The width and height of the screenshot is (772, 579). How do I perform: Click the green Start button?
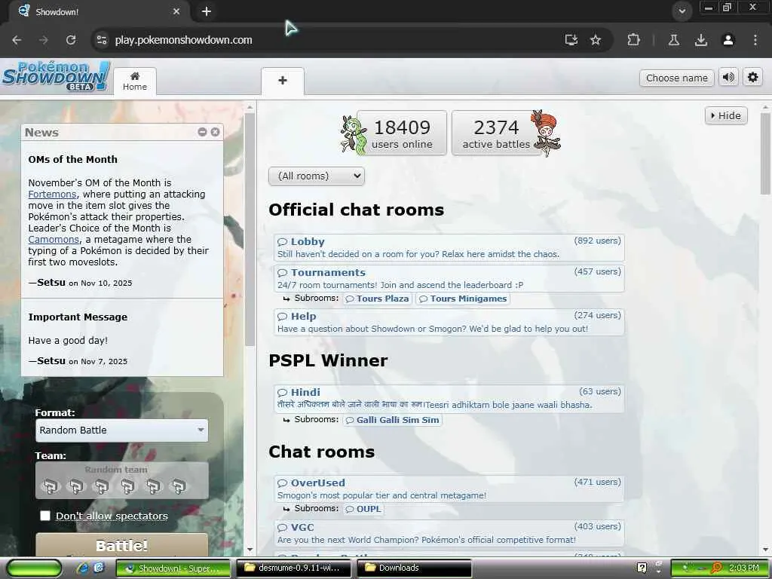(x=34, y=568)
